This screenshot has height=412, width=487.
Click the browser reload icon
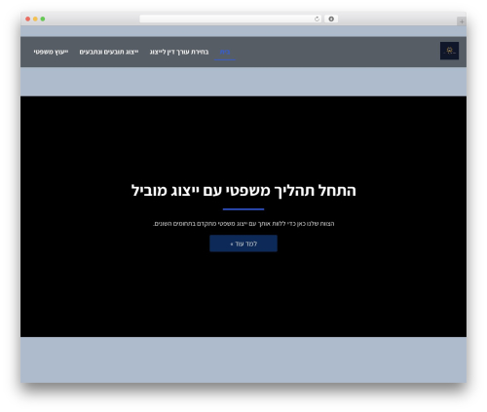coord(317,19)
